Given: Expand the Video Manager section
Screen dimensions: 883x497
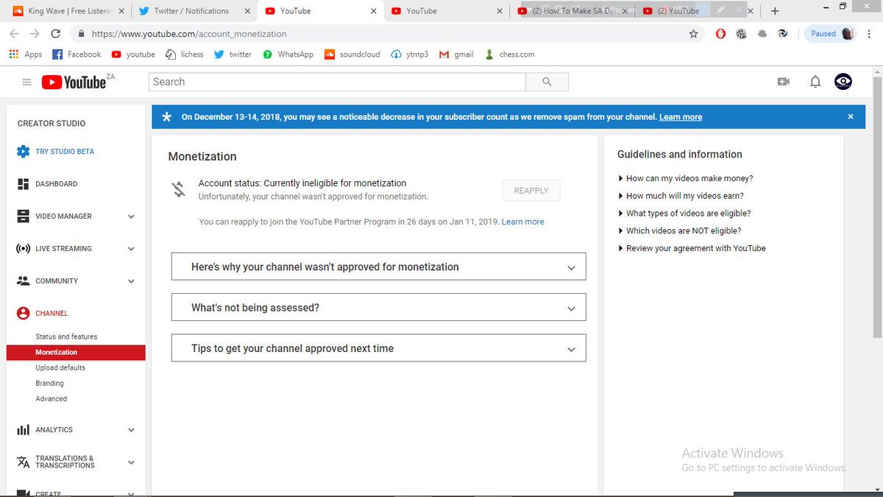Looking at the screenshot, I should coord(131,216).
